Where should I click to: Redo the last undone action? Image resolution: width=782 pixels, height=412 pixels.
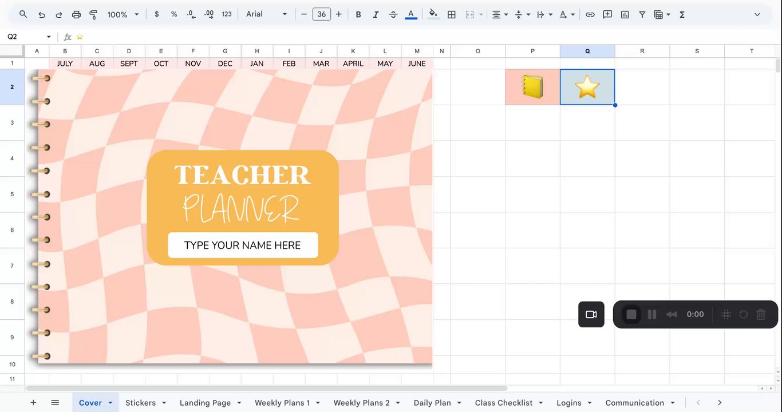(59, 14)
